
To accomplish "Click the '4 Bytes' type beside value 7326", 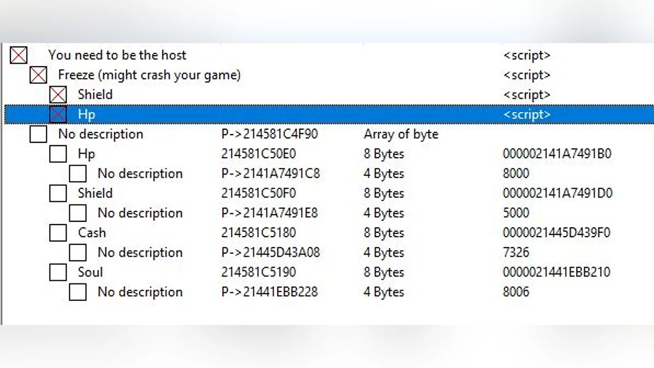I will click(384, 253).
